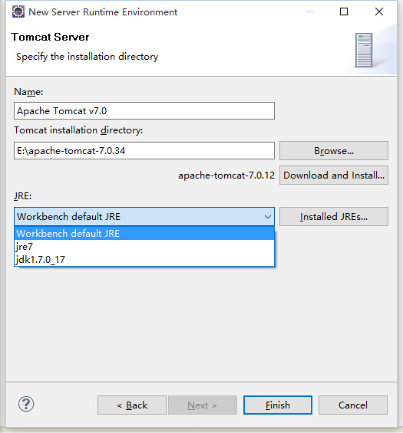Click the Finish button
The height and width of the screenshot is (433, 403).
(278, 405)
